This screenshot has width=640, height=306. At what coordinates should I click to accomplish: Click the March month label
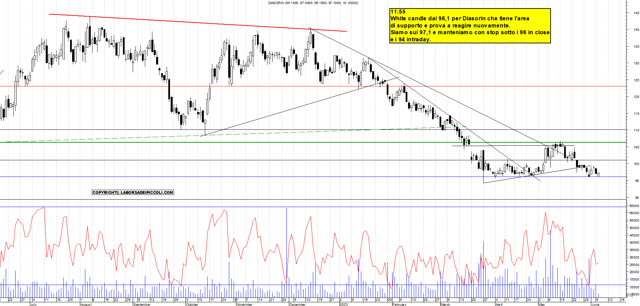point(445,304)
